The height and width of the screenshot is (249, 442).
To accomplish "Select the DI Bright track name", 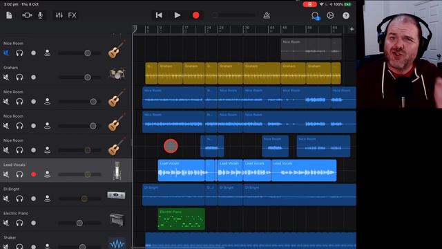I will point(12,189).
